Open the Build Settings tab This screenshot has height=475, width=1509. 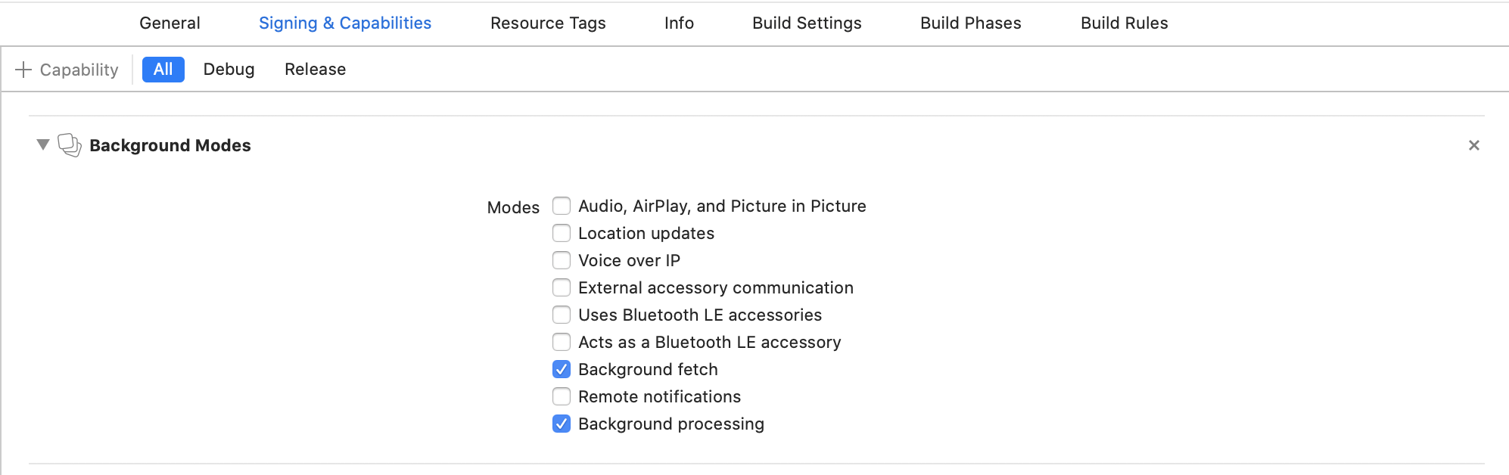807,23
